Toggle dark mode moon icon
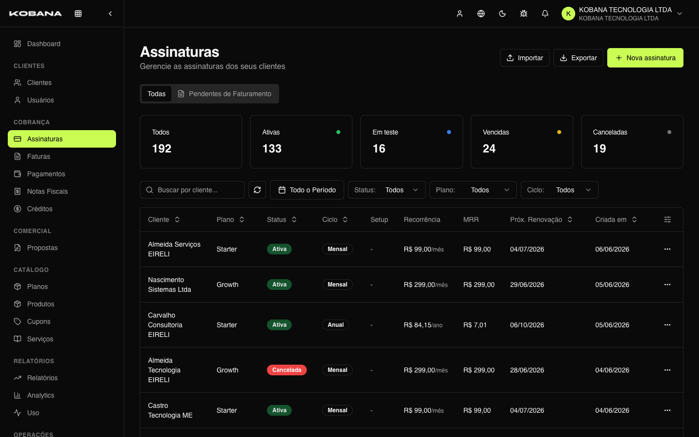The height and width of the screenshot is (437, 699). click(x=502, y=14)
